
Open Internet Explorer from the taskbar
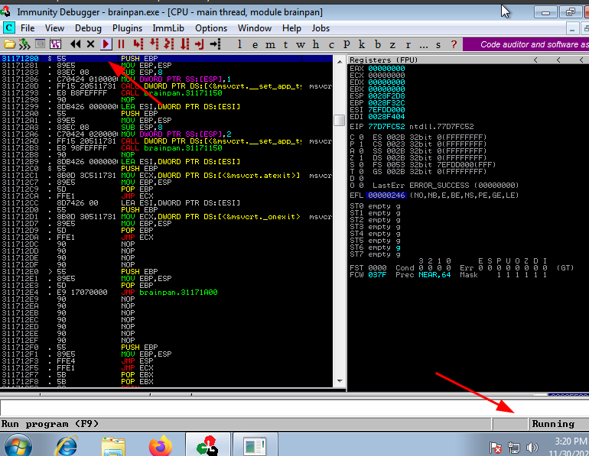pyautogui.click(x=67, y=446)
